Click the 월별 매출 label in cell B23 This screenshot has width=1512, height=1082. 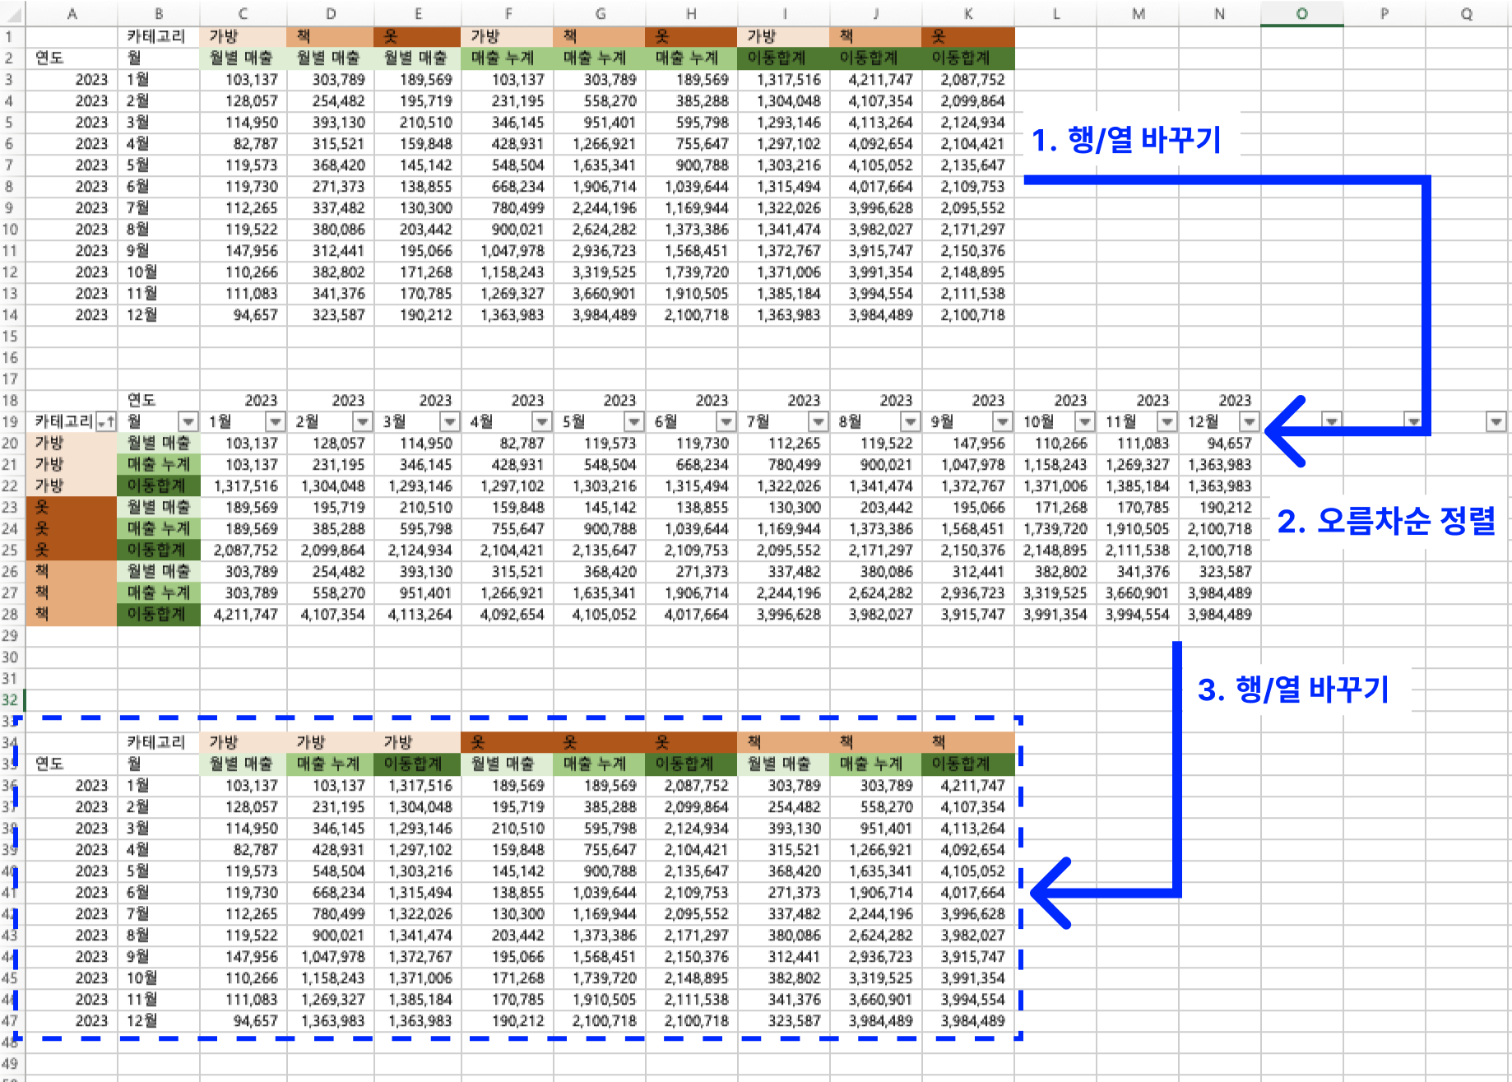159,508
